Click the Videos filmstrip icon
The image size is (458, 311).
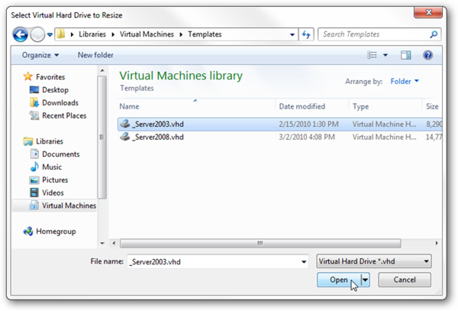(34, 193)
